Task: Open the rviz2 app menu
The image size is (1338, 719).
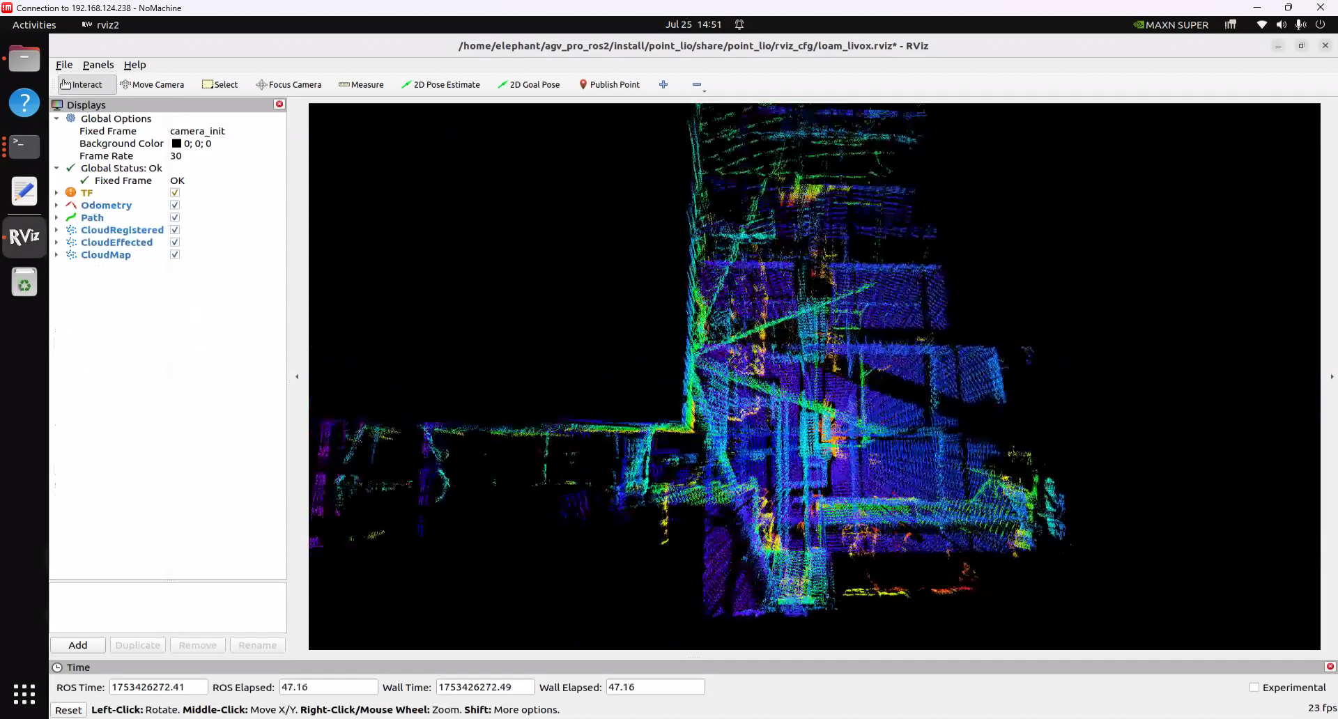Action: (x=100, y=25)
